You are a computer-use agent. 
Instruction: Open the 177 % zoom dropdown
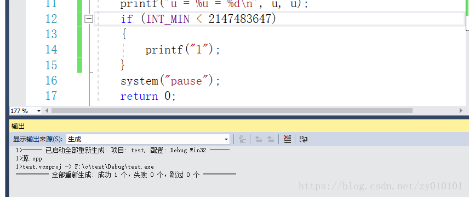tap(39, 111)
